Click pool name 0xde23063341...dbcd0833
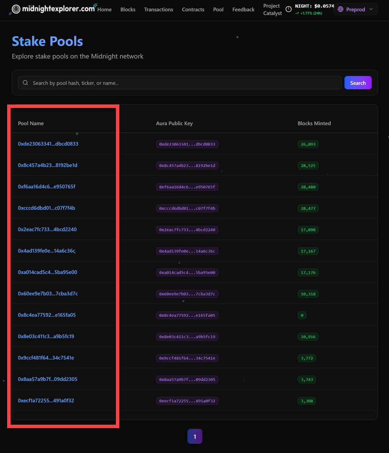Viewport: 389px width, 453px height. coord(48,144)
